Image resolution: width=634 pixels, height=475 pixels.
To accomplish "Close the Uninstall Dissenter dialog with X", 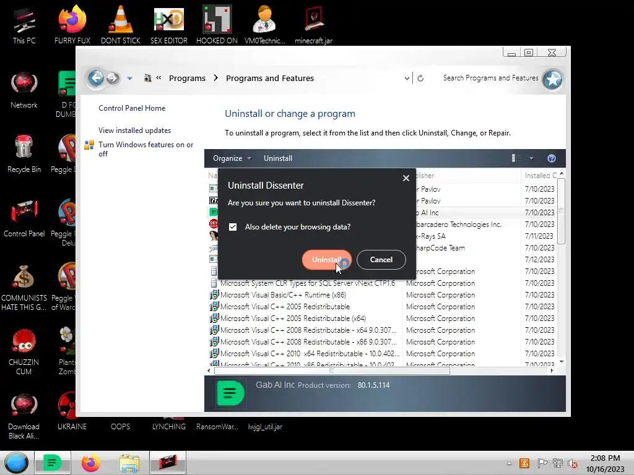I will (x=406, y=178).
